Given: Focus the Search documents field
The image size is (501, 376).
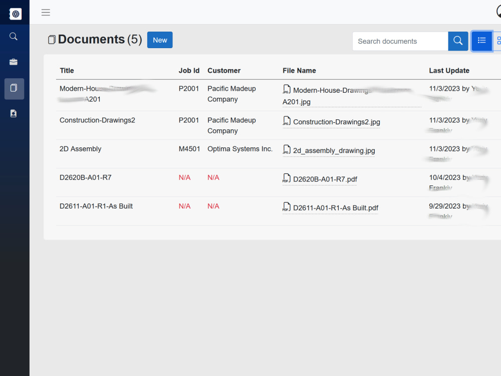Looking at the screenshot, I should pos(400,41).
